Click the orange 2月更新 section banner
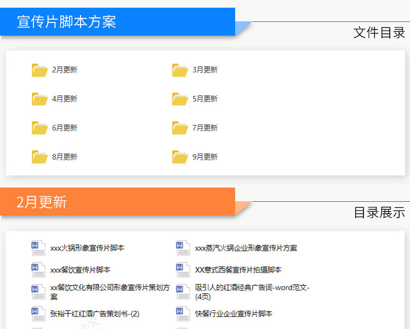 tap(118, 202)
